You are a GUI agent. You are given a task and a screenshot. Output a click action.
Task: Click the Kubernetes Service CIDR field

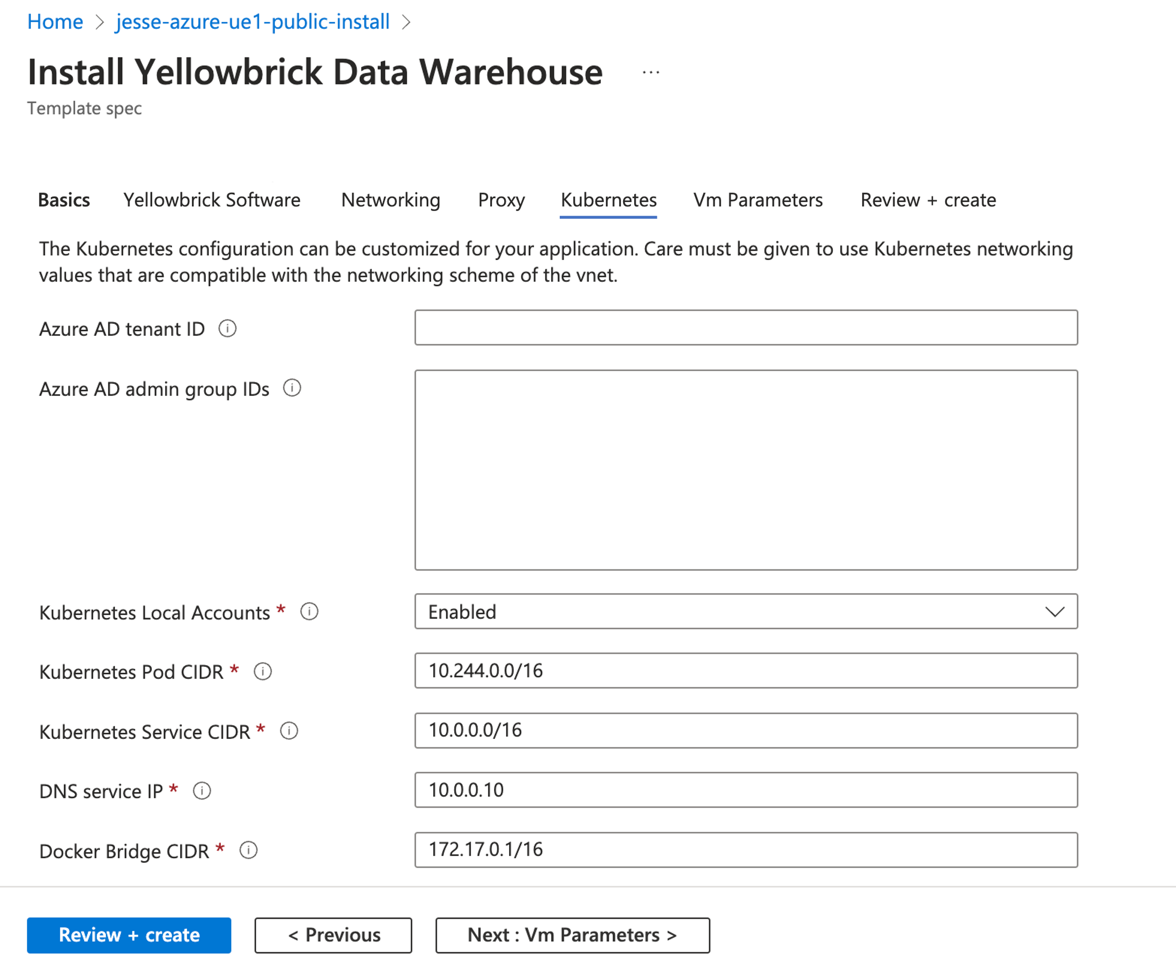(x=746, y=730)
